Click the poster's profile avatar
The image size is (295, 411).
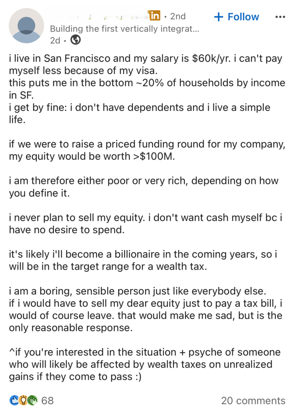click(26, 26)
